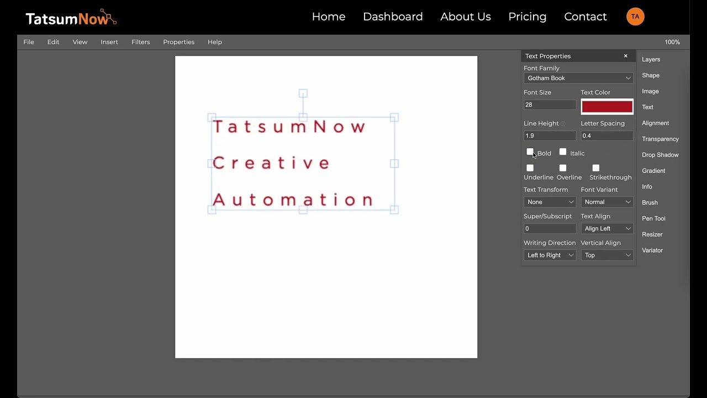
Task: Open the Vertical Align dropdown
Action: pyautogui.click(x=607, y=255)
